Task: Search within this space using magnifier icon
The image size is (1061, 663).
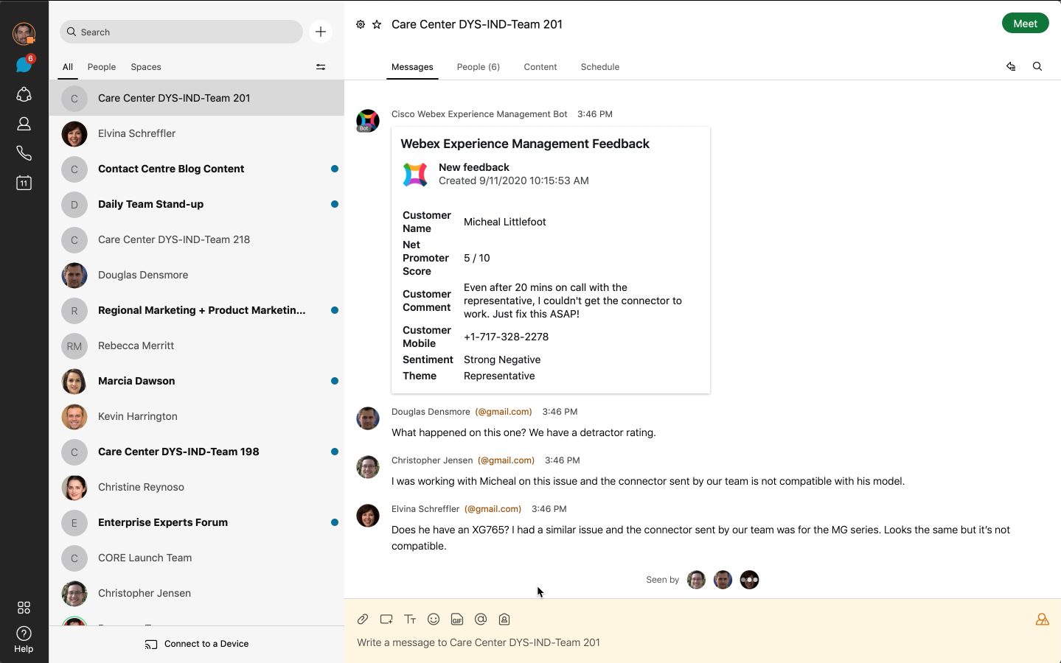Action: 1037,66
